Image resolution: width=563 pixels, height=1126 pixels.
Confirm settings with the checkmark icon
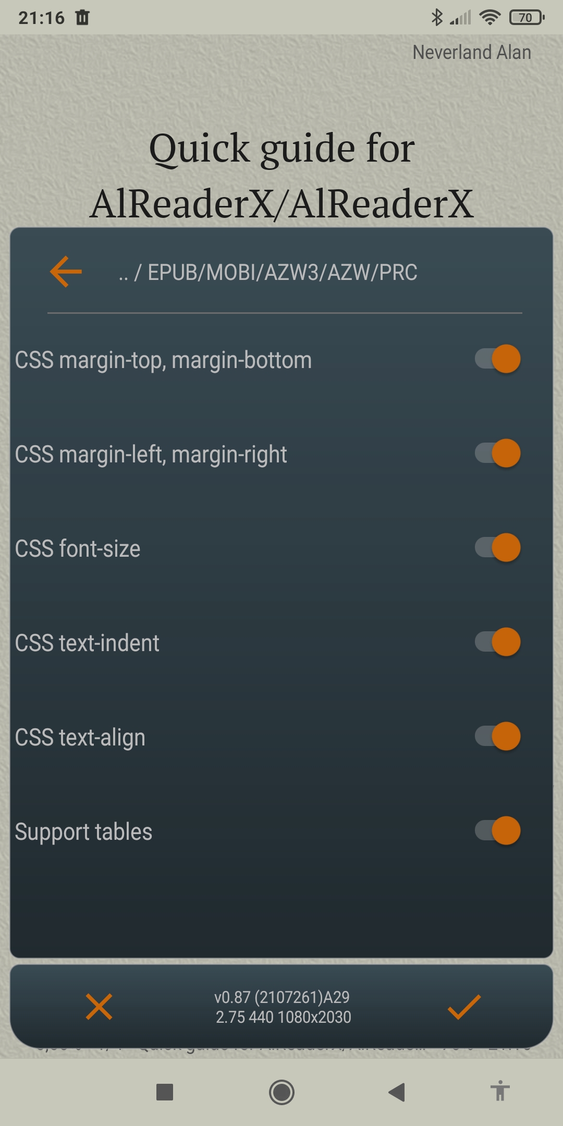pos(464,1007)
